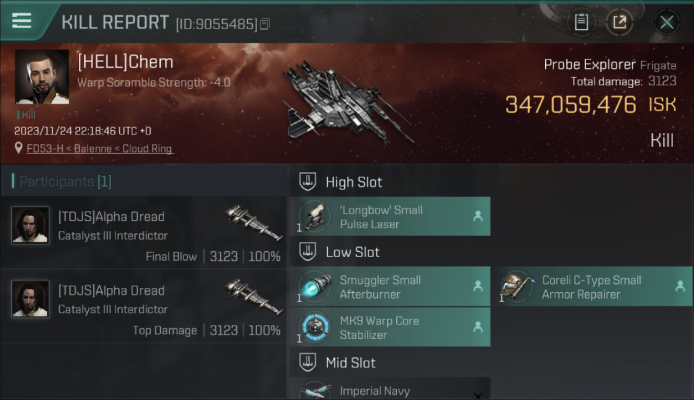
Task: Click the clipboard report icon
Action: point(581,22)
